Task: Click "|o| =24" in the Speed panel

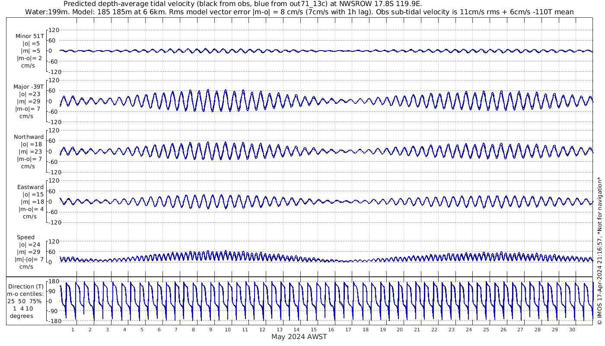Action: (29, 245)
